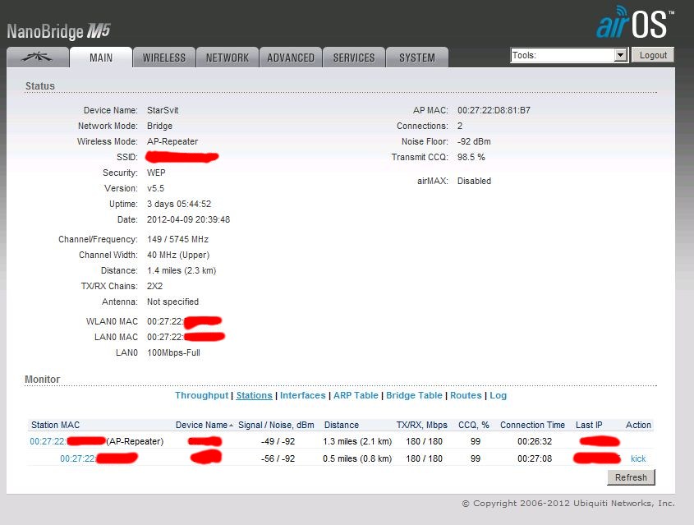Select LAN0 value 100Mbps-Full
The height and width of the screenshot is (525, 694).
tap(173, 352)
